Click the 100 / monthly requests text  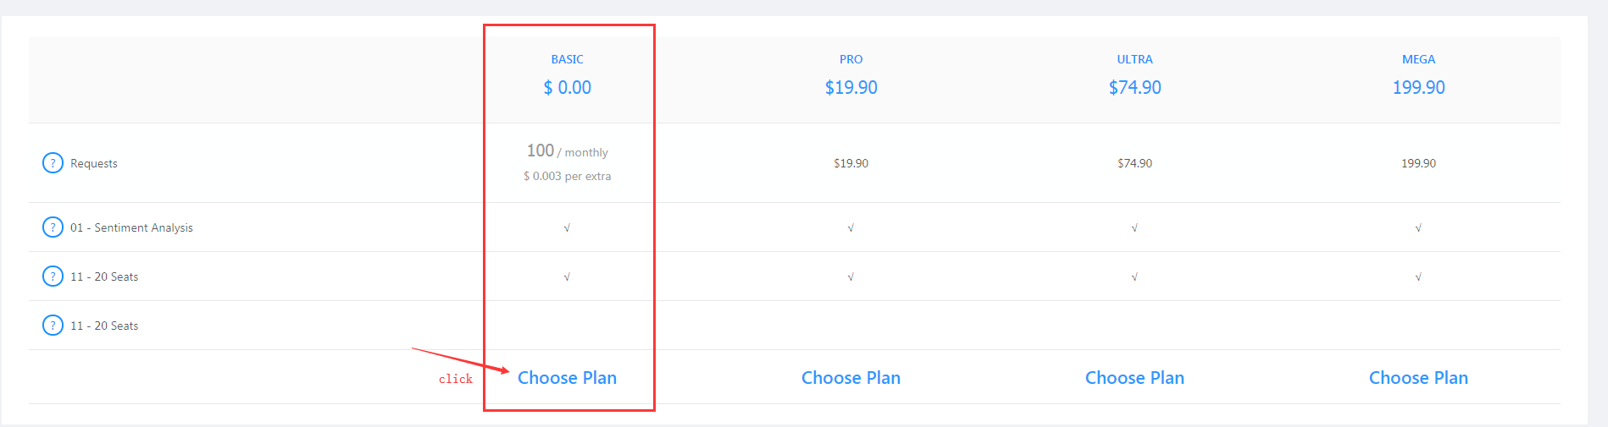pyautogui.click(x=567, y=151)
